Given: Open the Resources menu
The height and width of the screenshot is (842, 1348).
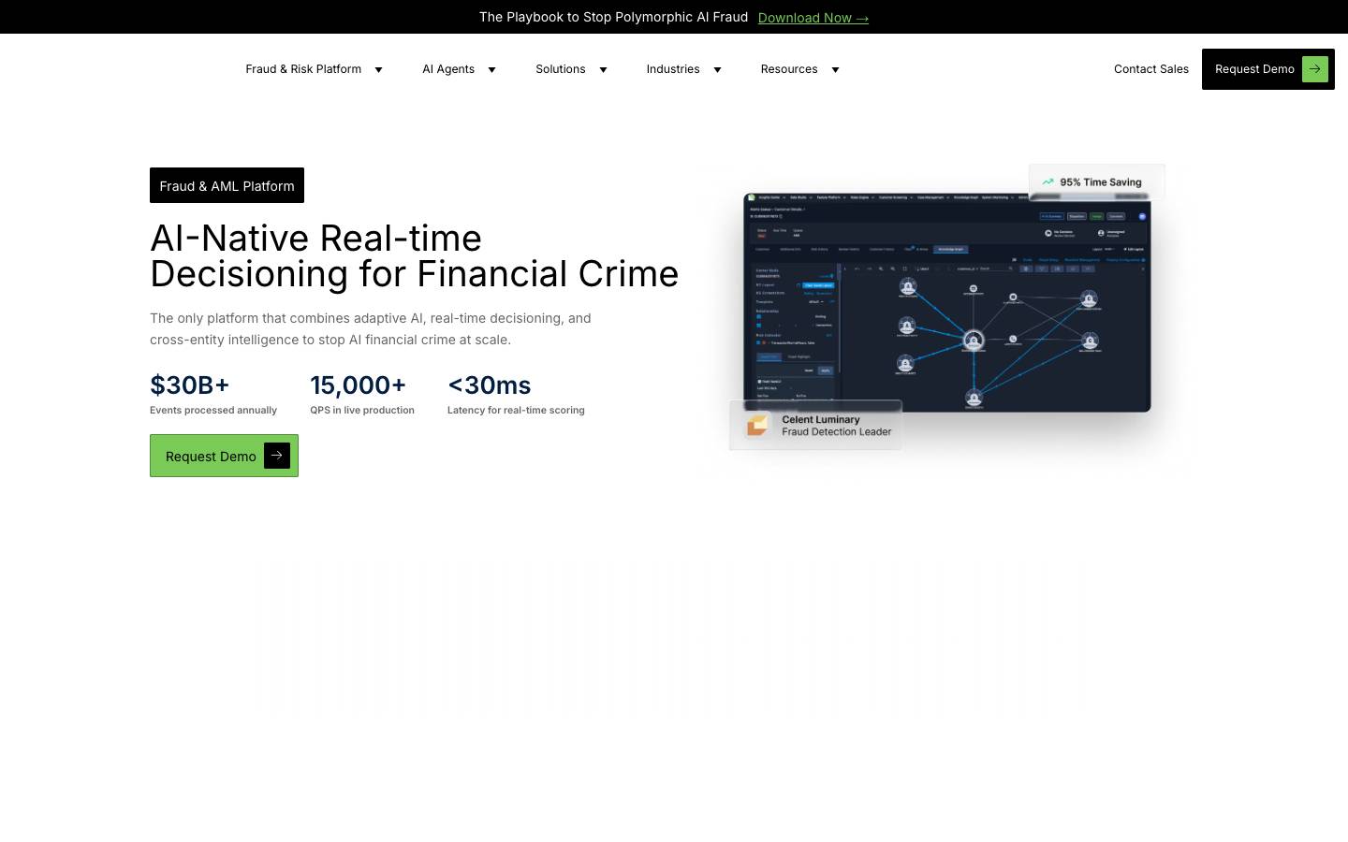Looking at the screenshot, I should coord(789,69).
